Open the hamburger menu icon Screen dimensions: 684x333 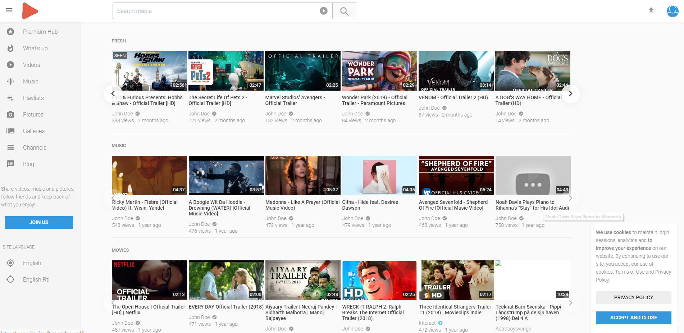(9, 10)
